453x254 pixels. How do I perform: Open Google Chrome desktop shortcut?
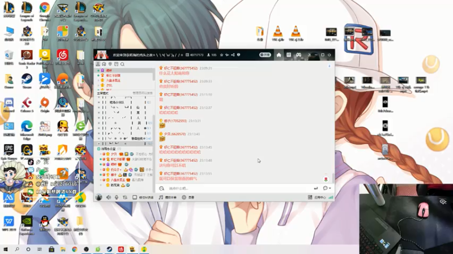(45, 11)
